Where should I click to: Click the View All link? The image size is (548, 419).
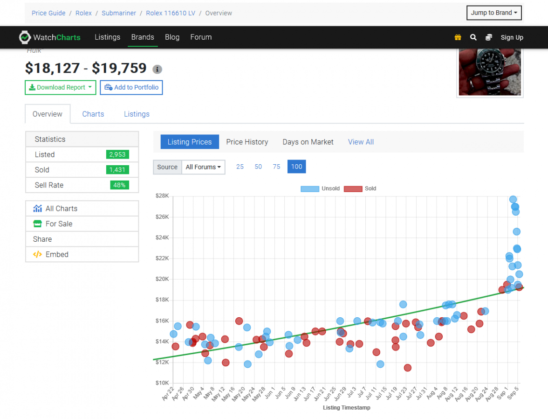point(361,142)
